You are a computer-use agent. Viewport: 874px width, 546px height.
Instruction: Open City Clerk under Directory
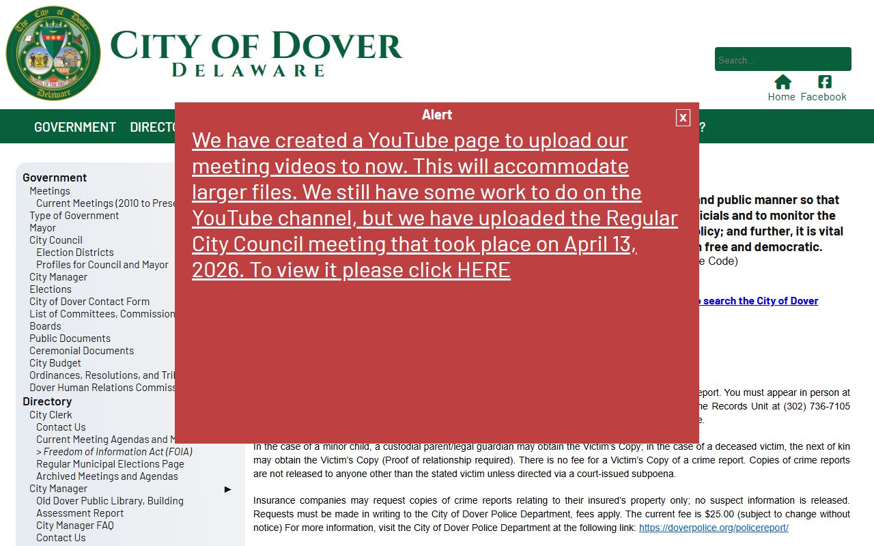[x=51, y=415]
